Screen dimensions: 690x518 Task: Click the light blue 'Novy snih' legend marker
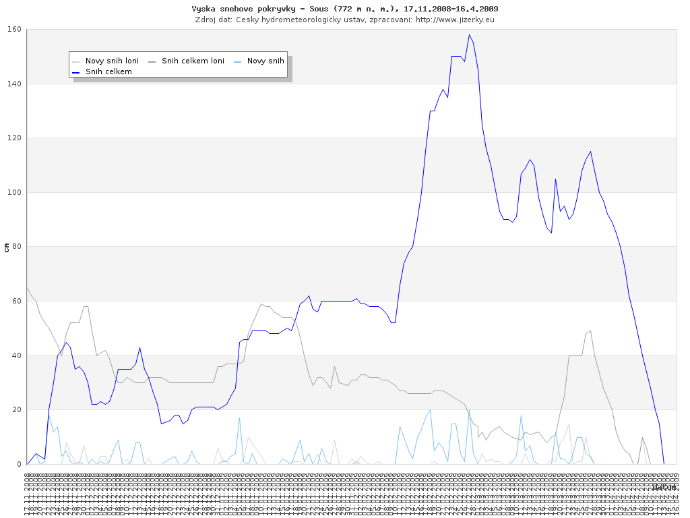click(x=239, y=61)
